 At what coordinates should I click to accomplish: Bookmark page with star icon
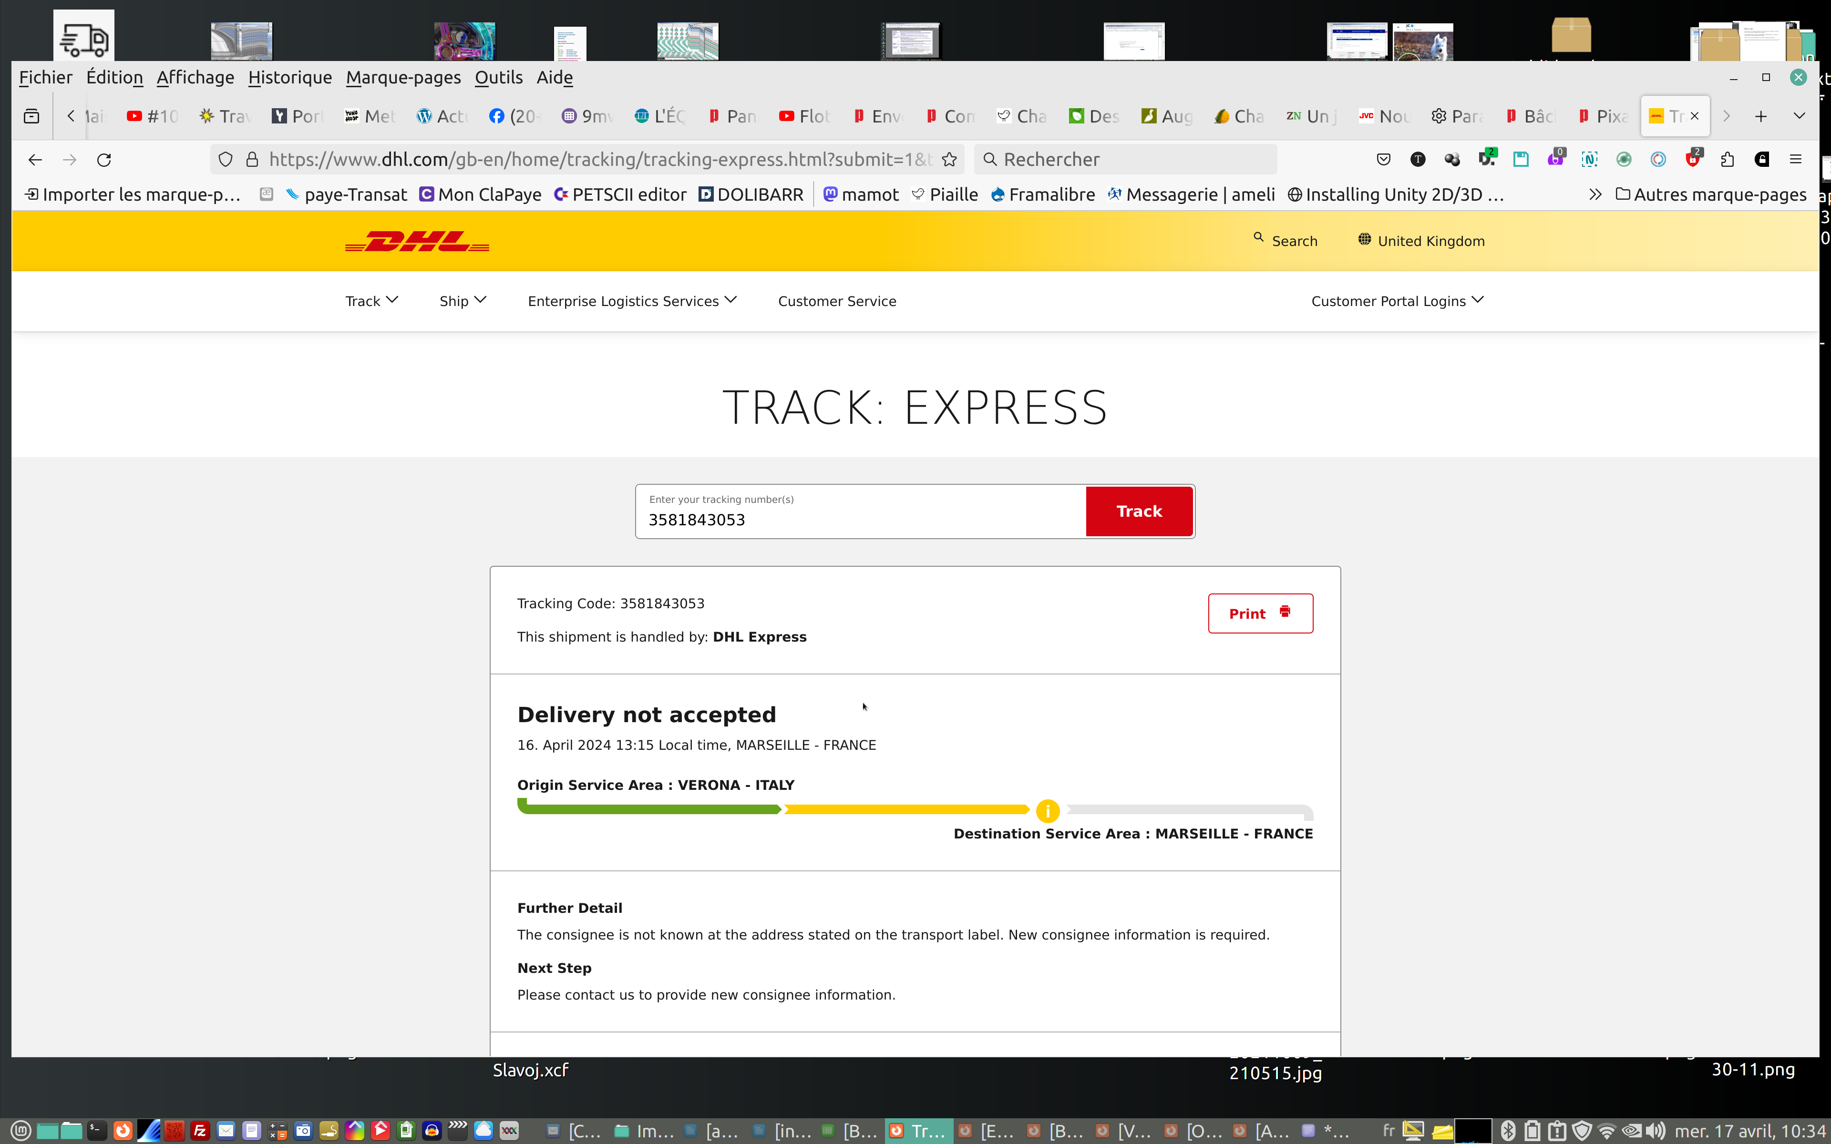(949, 160)
